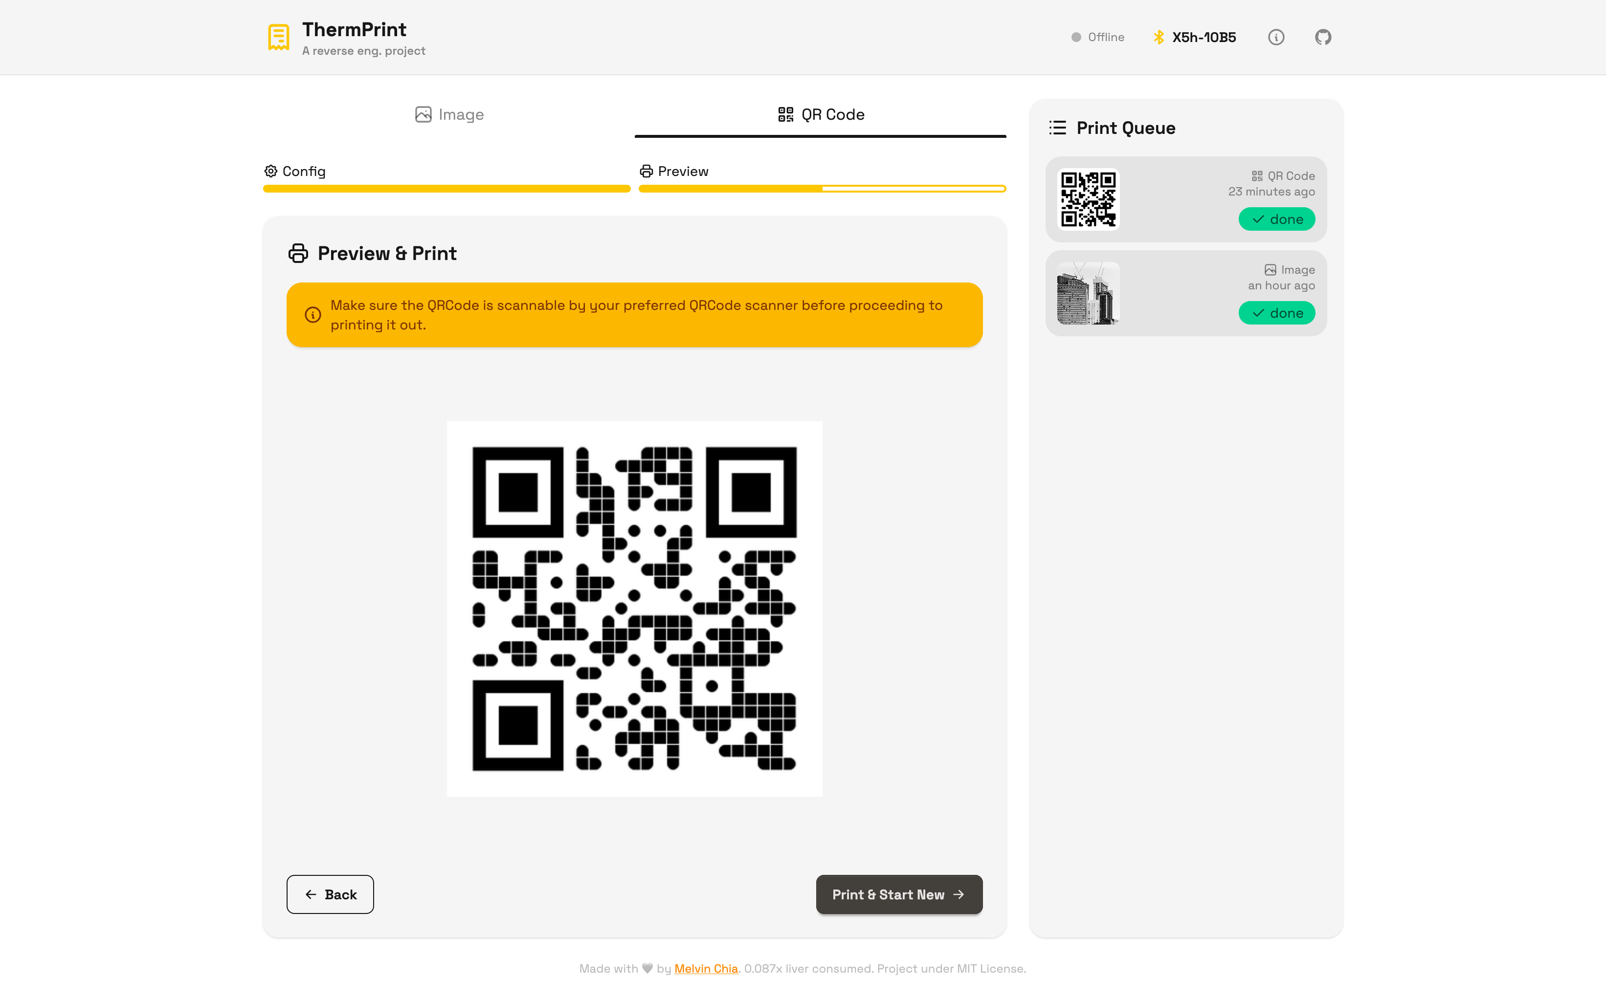Viewport: 1606px width, 1000px height.
Task: Switch to the Image tab
Action: coord(448,115)
